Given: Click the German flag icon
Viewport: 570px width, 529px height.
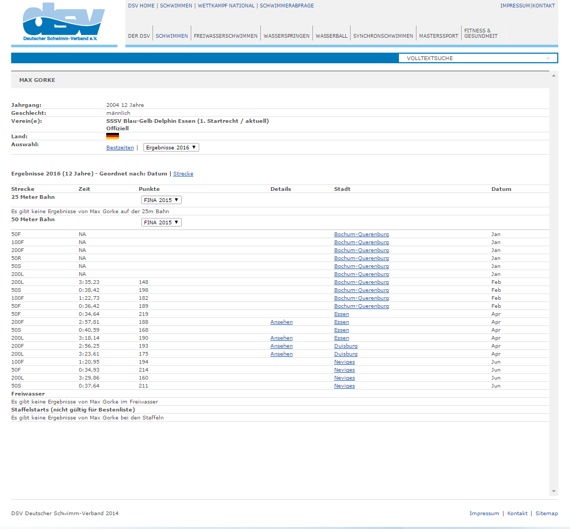Looking at the screenshot, I should [x=112, y=136].
